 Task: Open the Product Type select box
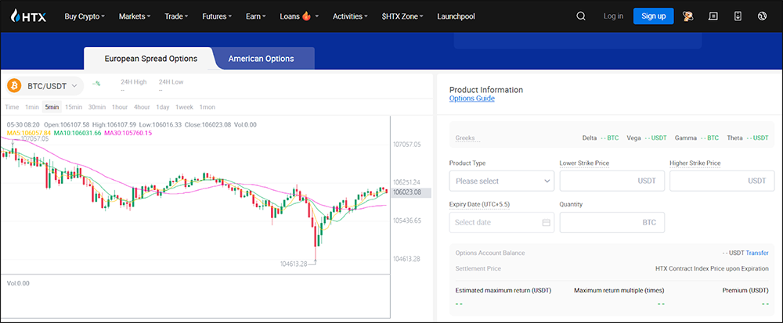502,181
